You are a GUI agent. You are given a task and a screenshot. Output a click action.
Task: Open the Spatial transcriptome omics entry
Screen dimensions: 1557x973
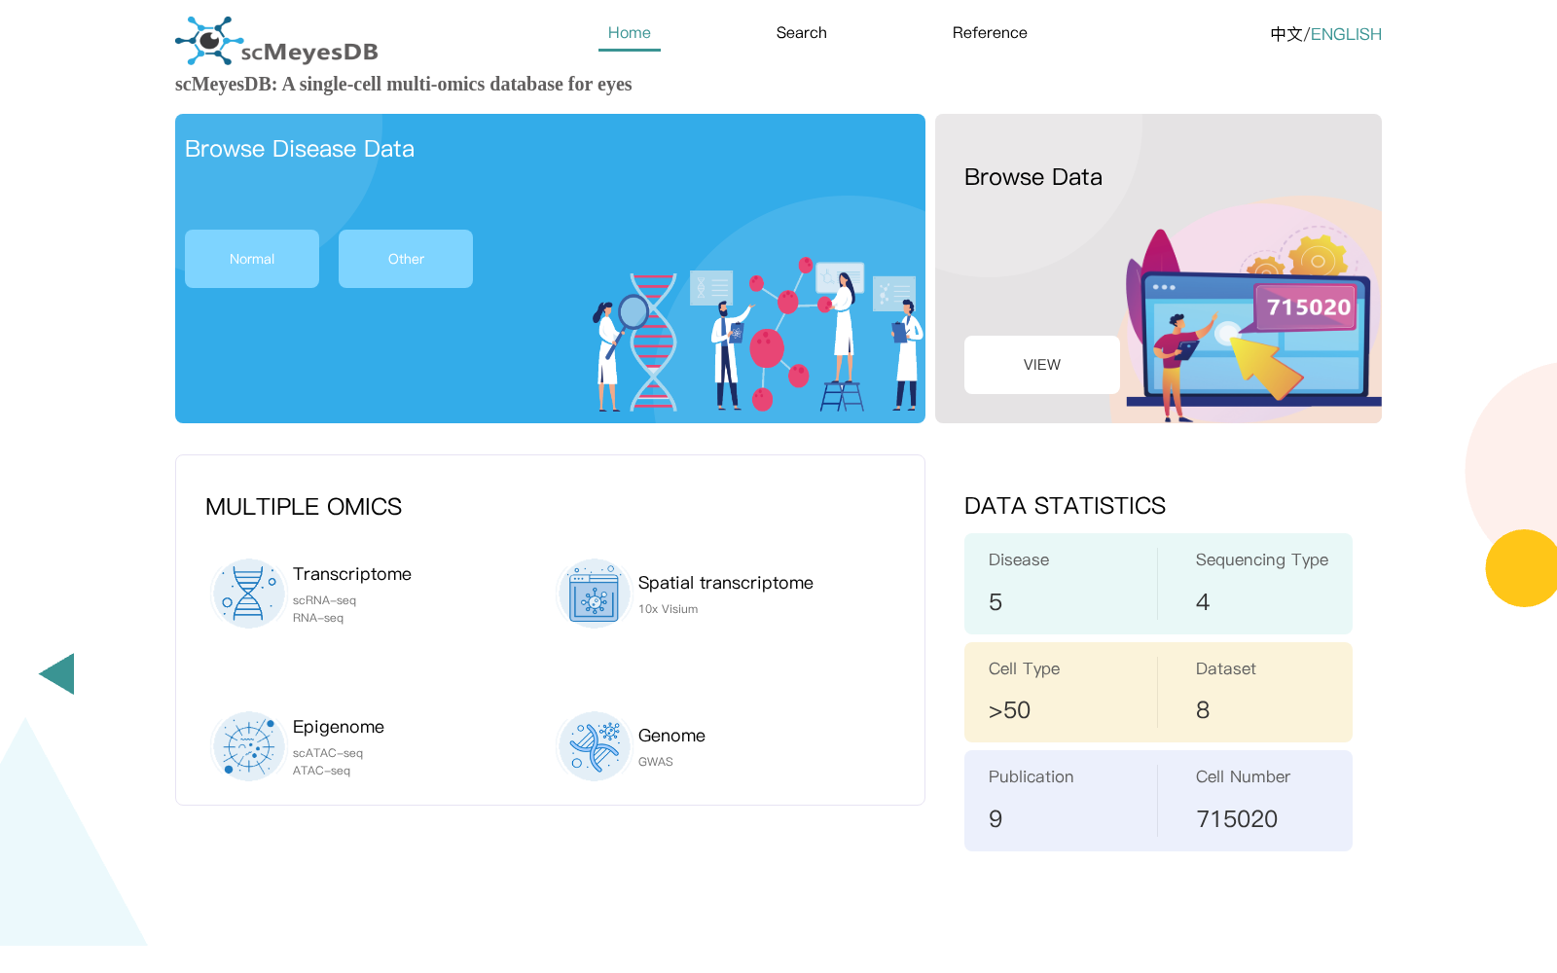click(726, 583)
